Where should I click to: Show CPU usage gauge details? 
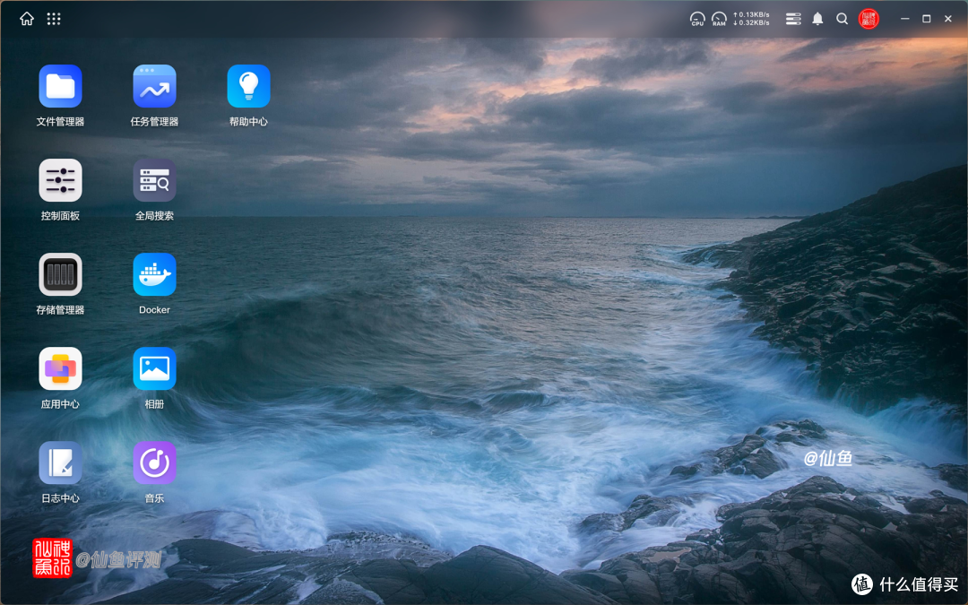[x=697, y=19]
